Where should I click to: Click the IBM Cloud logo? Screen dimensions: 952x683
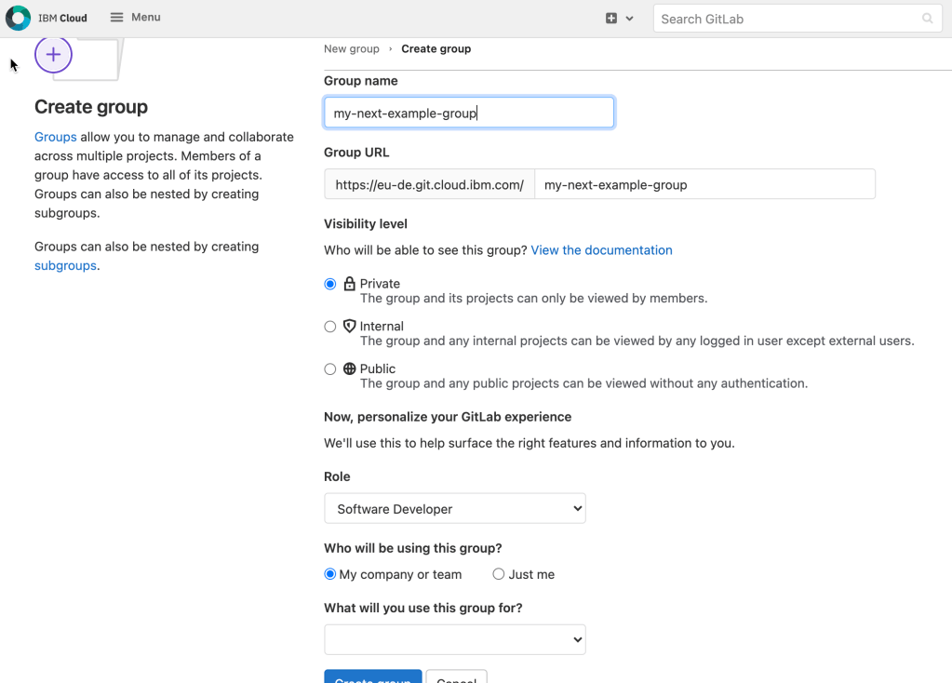pos(19,18)
